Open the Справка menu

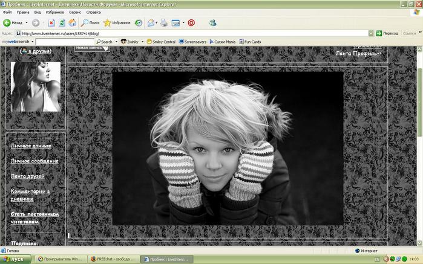(93, 13)
